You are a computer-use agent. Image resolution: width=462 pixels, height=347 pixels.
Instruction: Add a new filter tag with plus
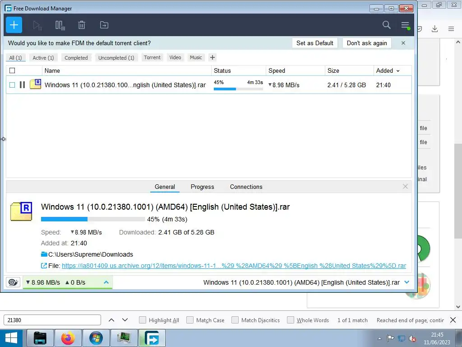[213, 57]
